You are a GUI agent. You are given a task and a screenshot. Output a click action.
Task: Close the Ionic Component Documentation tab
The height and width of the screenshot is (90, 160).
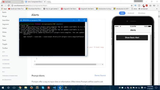tap(45, 2)
